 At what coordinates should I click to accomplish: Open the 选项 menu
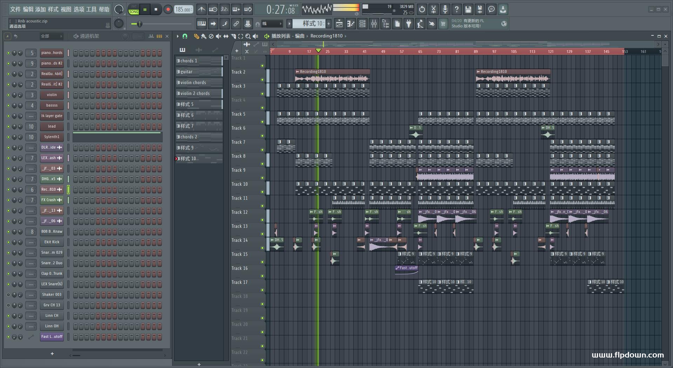pyautogui.click(x=79, y=9)
